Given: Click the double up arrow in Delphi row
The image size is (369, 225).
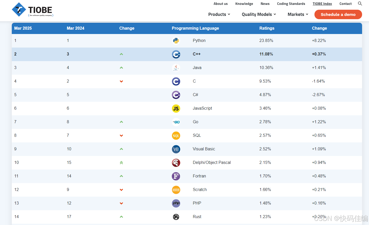Looking at the screenshot, I should [121, 163].
